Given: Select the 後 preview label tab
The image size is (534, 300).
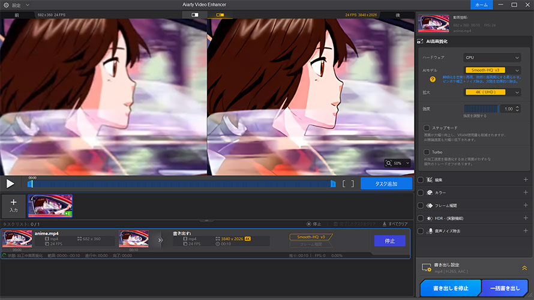Looking at the screenshot, I should tap(398, 15).
